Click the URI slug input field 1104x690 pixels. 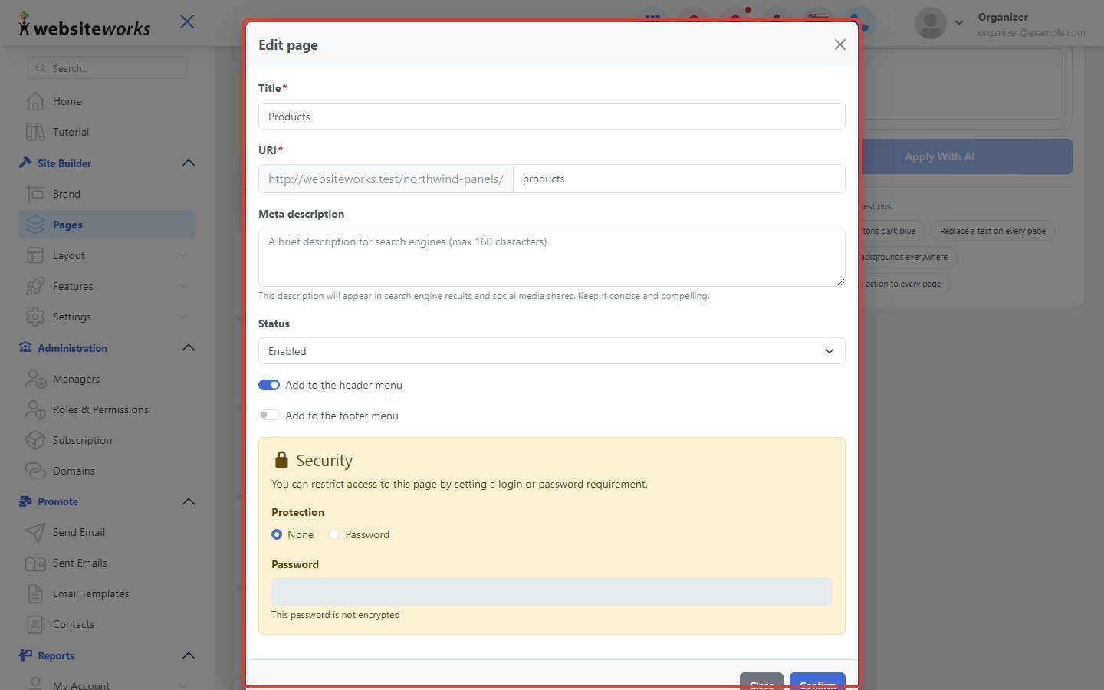(x=679, y=179)
